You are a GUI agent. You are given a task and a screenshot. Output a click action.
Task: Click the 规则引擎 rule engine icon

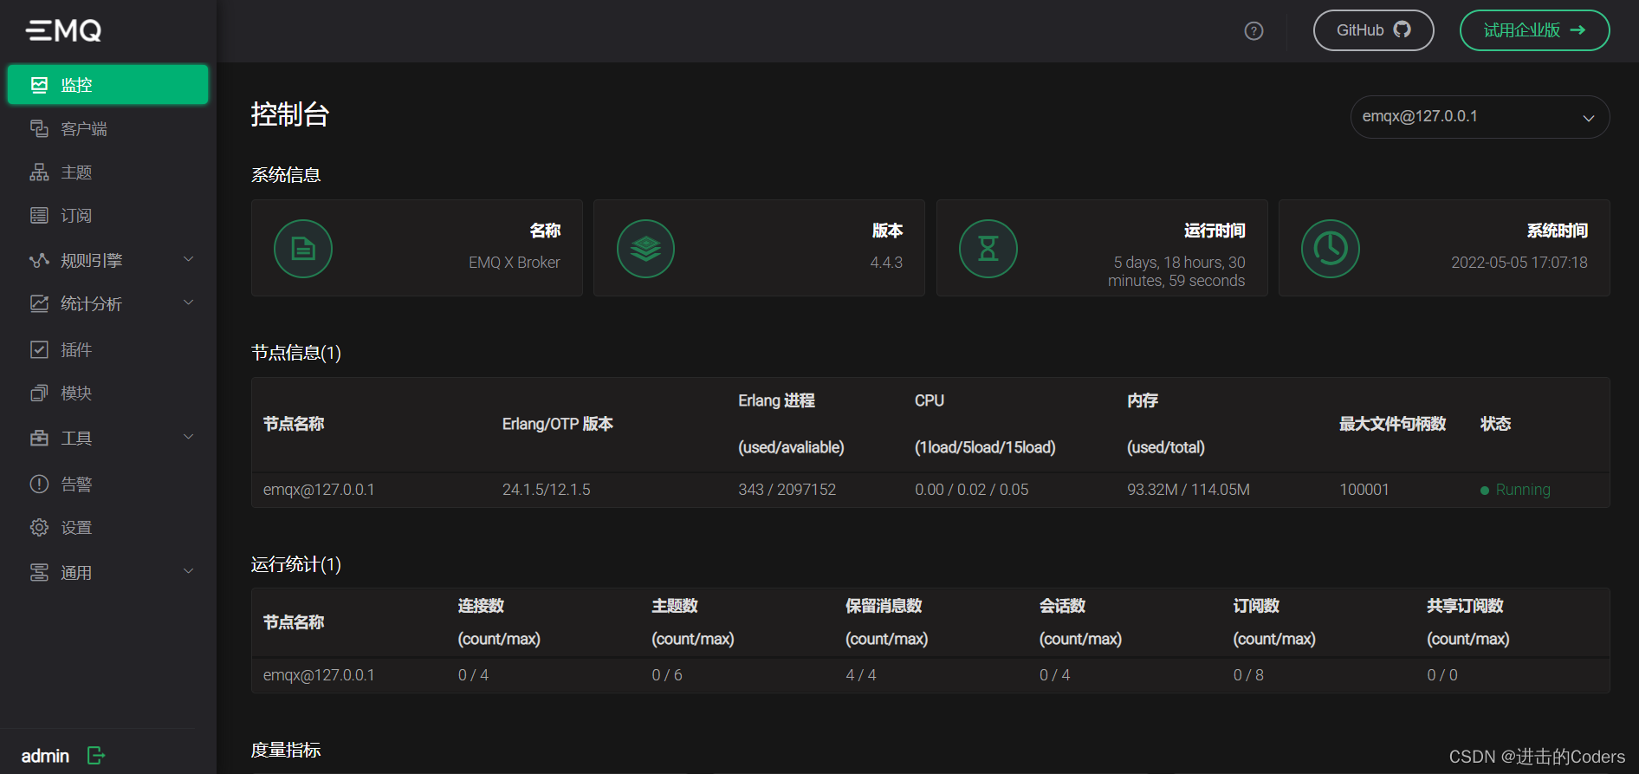[39, 261]
